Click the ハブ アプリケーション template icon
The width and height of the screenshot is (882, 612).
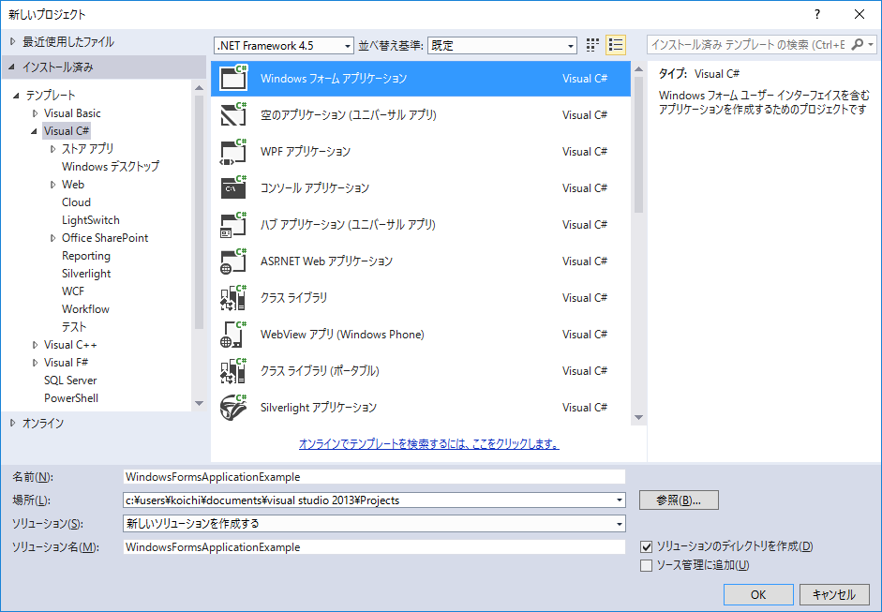233,224
